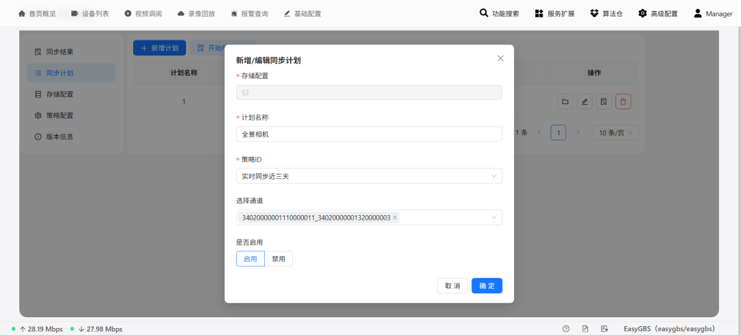
Task: Go to the next page arrow
Action: click(x=578, y=133)
